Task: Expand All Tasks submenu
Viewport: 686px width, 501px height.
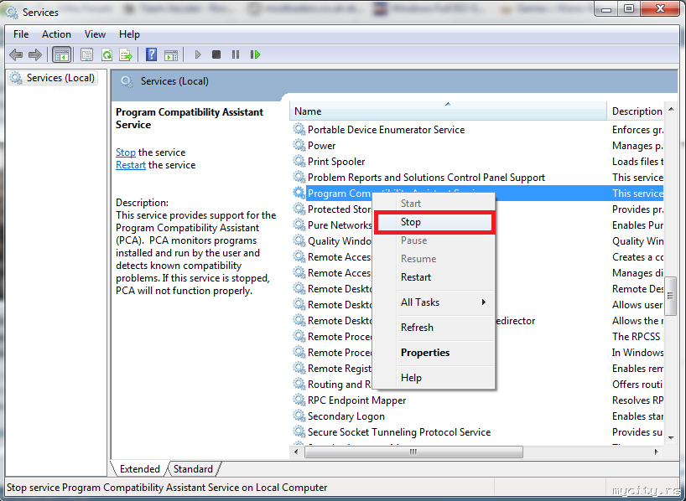Action: coord(435,302)
